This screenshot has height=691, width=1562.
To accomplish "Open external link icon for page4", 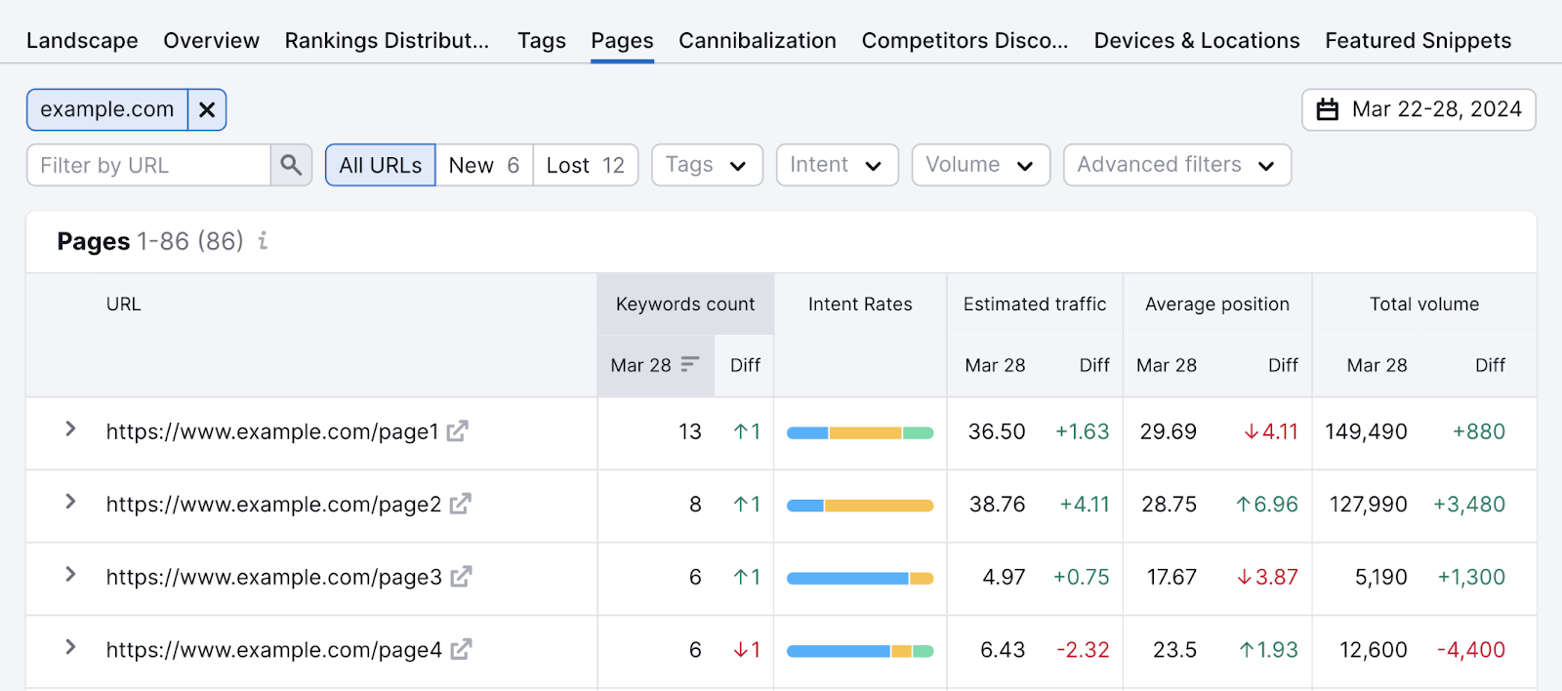I will tap(461, 649).
